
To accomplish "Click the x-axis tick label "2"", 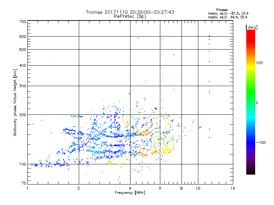I will pyautogui.click(x=79, y=188).
